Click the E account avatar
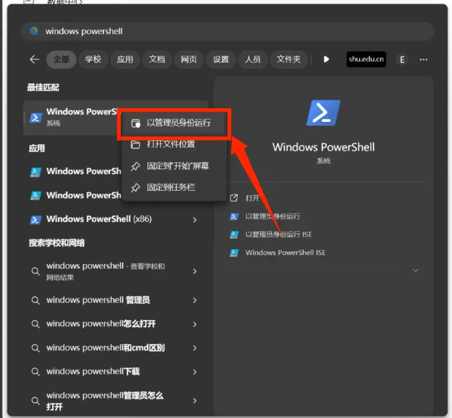The height and width of the screenshot is (418, 452). point(402,60)
